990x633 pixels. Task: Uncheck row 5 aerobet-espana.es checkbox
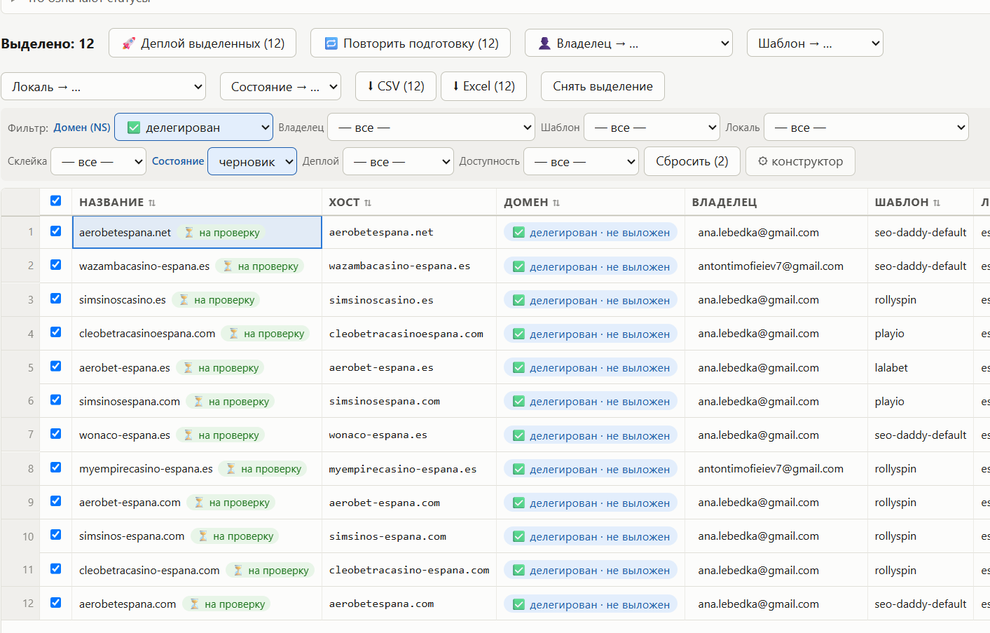coord(56,367)
